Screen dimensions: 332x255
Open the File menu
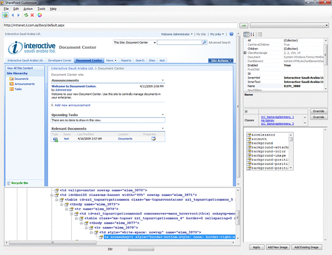6,8
